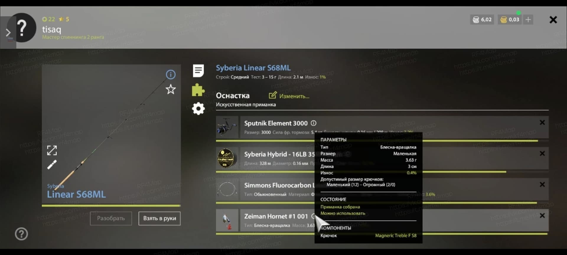Expand rod image fullscreen arrows icon
This screenshot has height=255, width=567.
52,150
